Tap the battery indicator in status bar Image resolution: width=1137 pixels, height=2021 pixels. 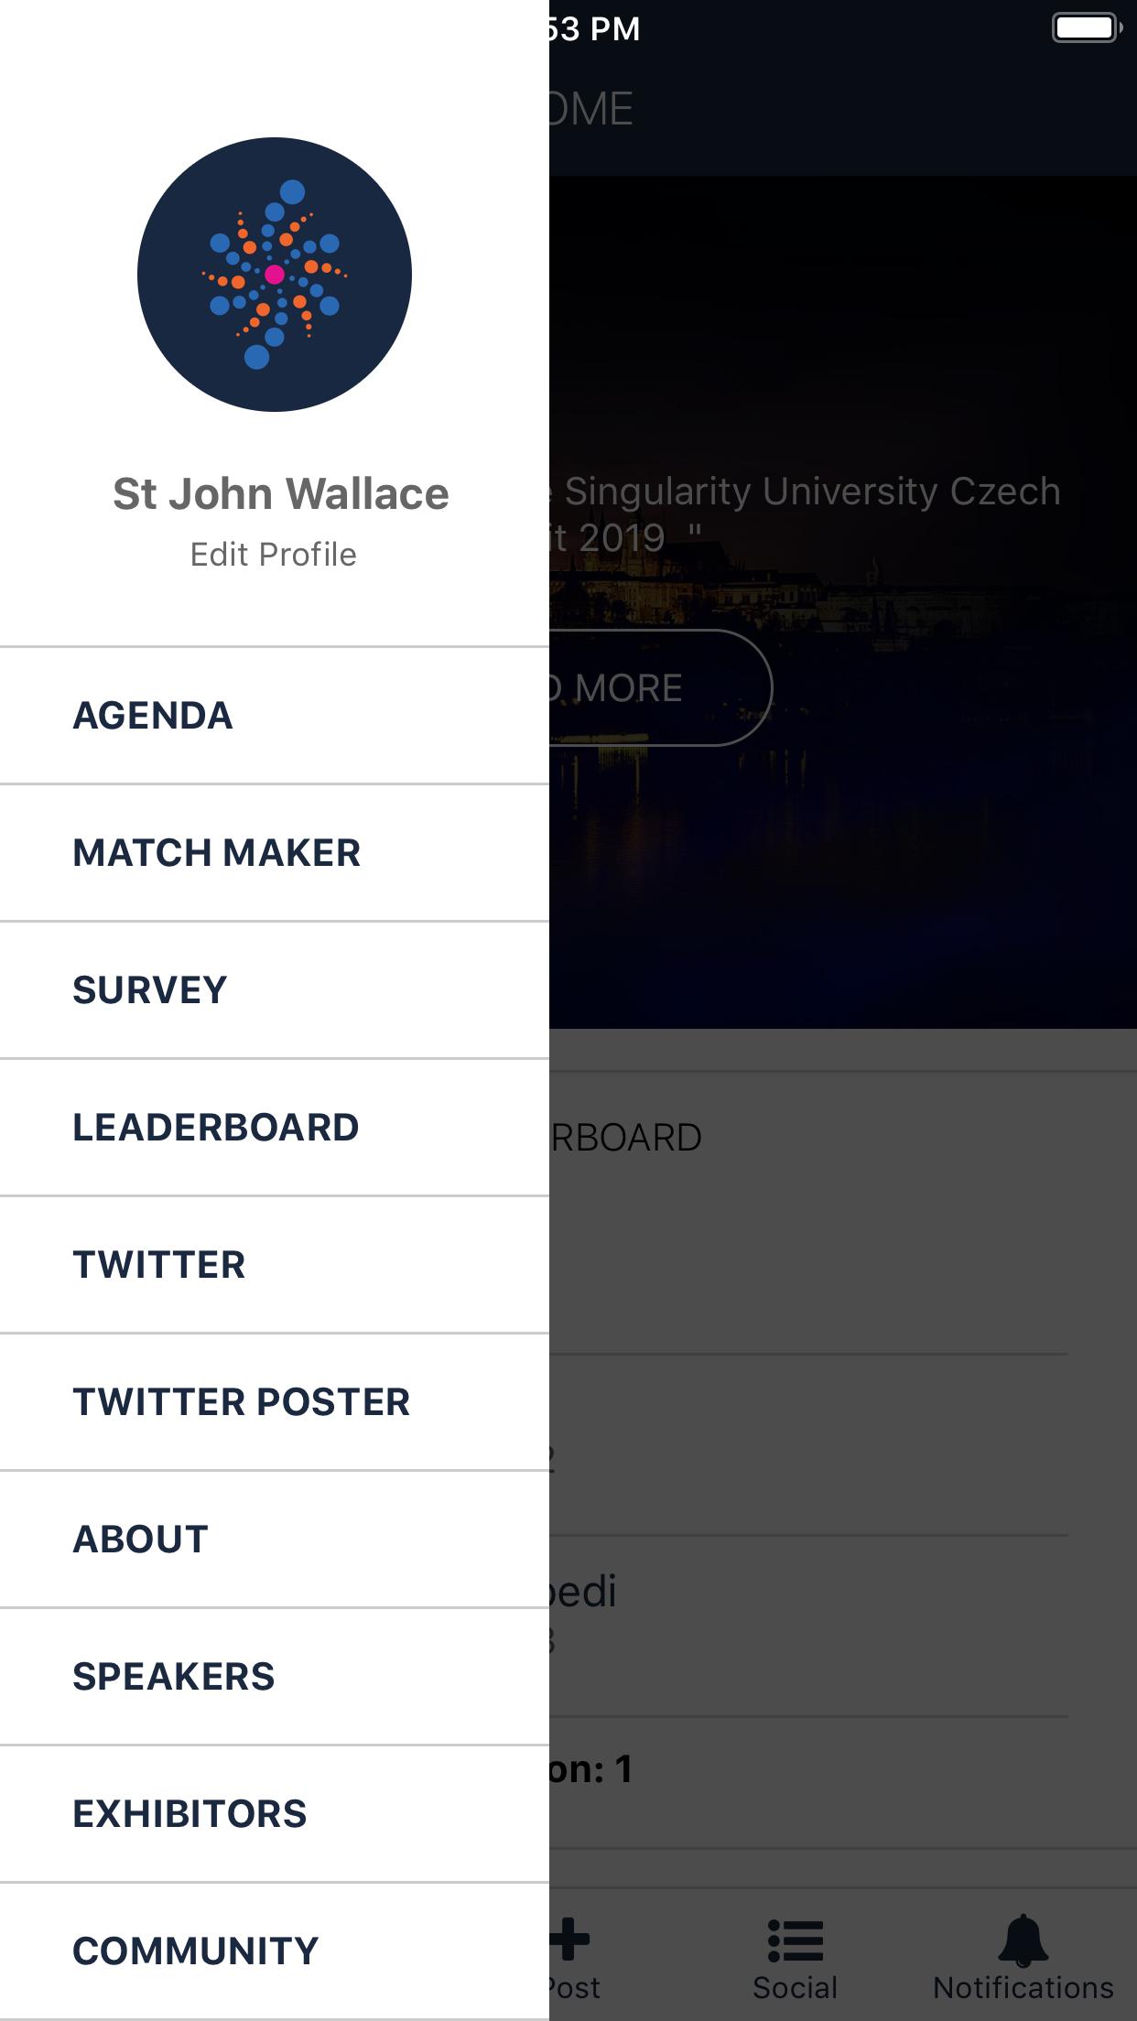[1086, 27]
